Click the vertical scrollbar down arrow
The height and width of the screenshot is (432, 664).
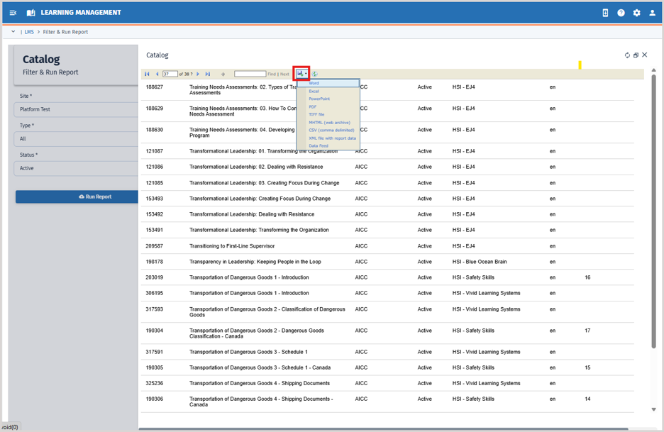tap(654, 409)
